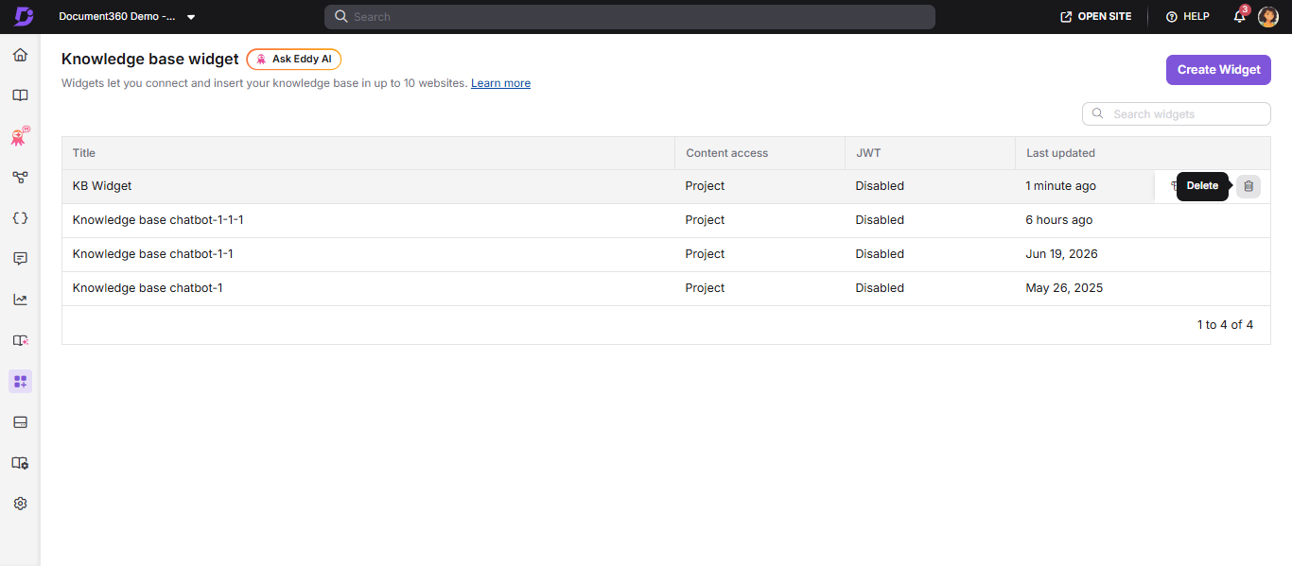Open the feedback chat bubble sidebar icon

point(20,259)
